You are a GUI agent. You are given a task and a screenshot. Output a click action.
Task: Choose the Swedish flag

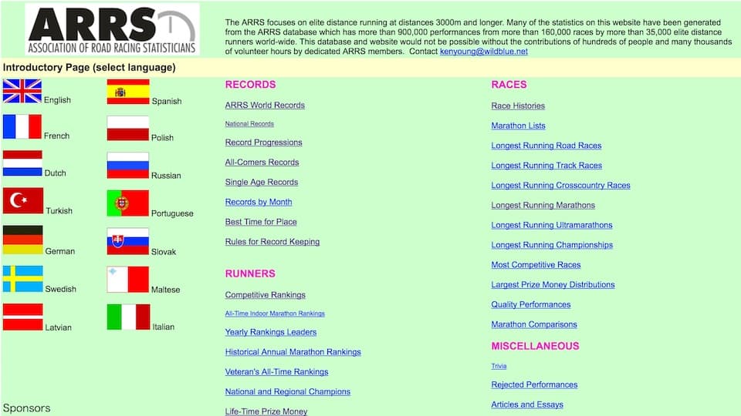(22, 279)
